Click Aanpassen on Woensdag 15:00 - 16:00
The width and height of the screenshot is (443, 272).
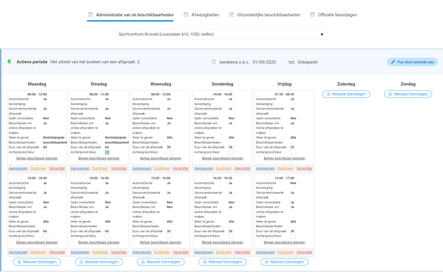[x=142, y=252]
